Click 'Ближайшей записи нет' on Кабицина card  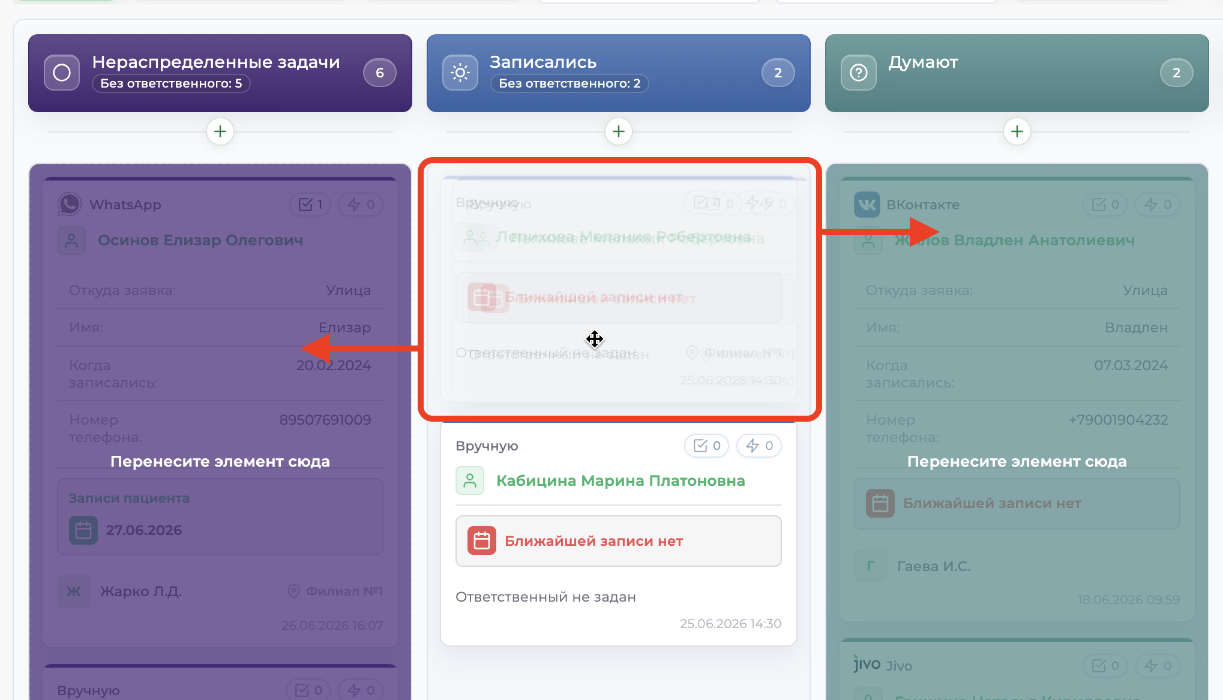pos(593,541)
